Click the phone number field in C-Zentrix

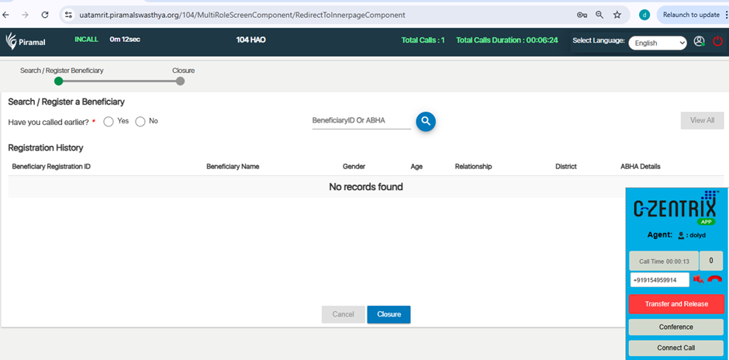click(659, 280)
